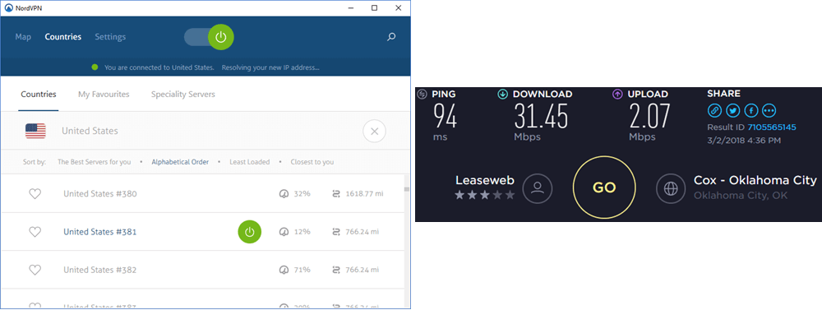This screenshot has height=310, width=822.
Task: Open more share options ellipsis
Action: pos(769,111)
